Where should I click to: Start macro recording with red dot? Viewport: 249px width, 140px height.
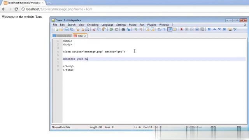pos(182,30)
